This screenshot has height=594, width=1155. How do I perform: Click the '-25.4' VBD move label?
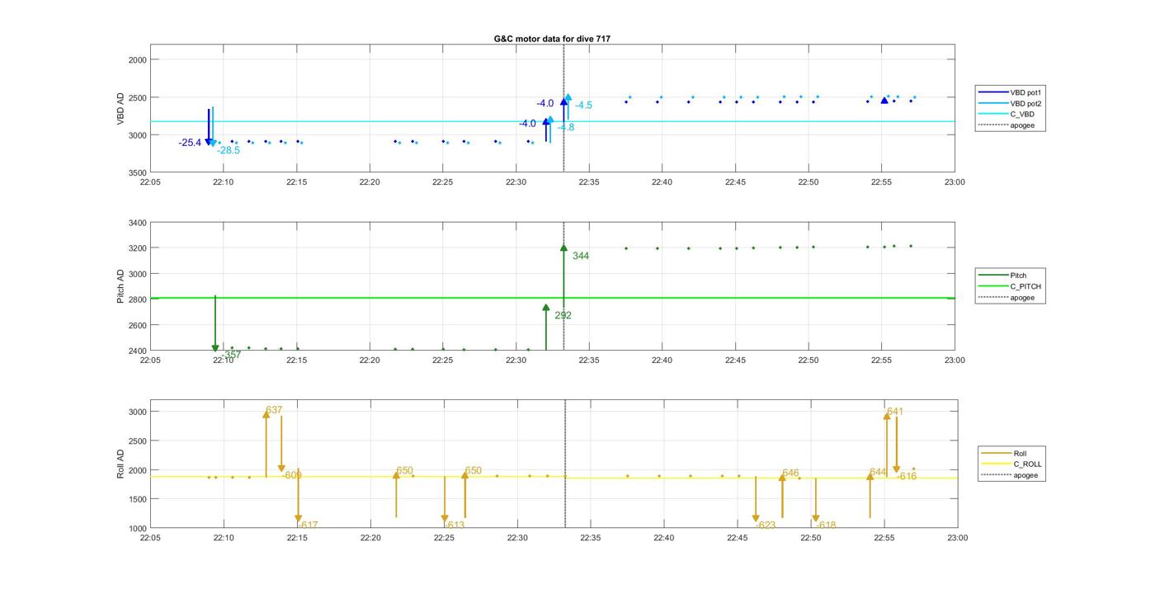190,143
